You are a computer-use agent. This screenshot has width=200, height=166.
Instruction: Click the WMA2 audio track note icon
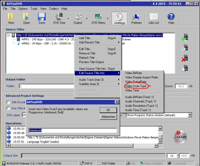pos(18,43)
